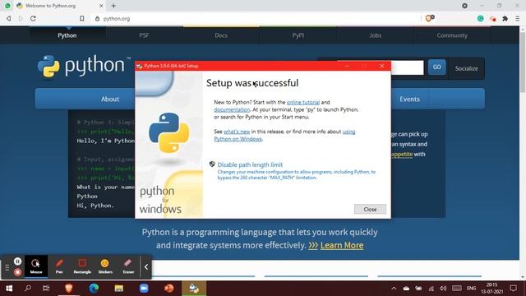Click the green Grammarly extension icon
The height and width of the screenshot is (296, 526).
480,18
